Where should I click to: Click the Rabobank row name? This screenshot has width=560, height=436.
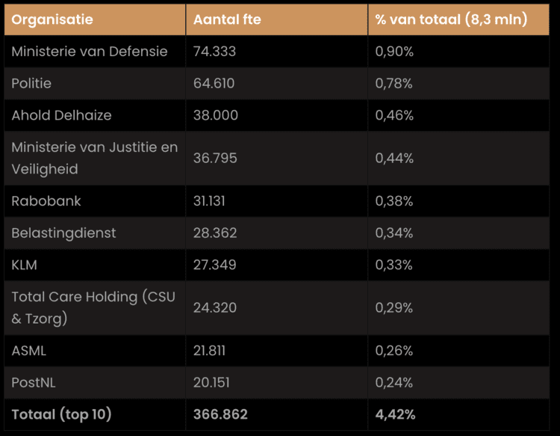coord(46,201)
